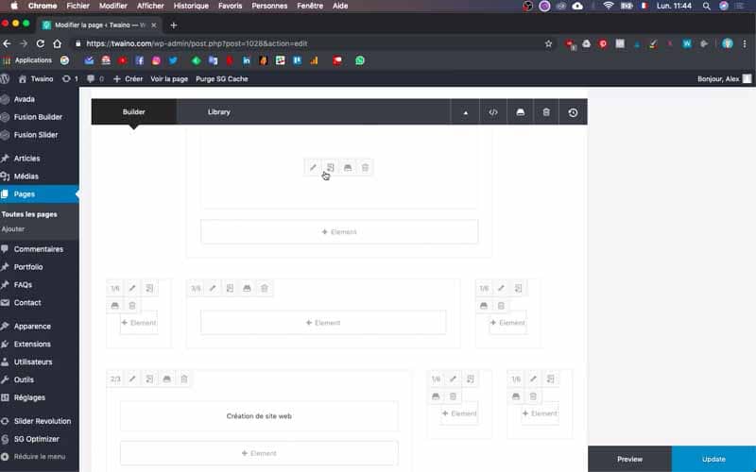Change the 3/6 column size label
Screen dimensions: 756x472
point(196,288)
